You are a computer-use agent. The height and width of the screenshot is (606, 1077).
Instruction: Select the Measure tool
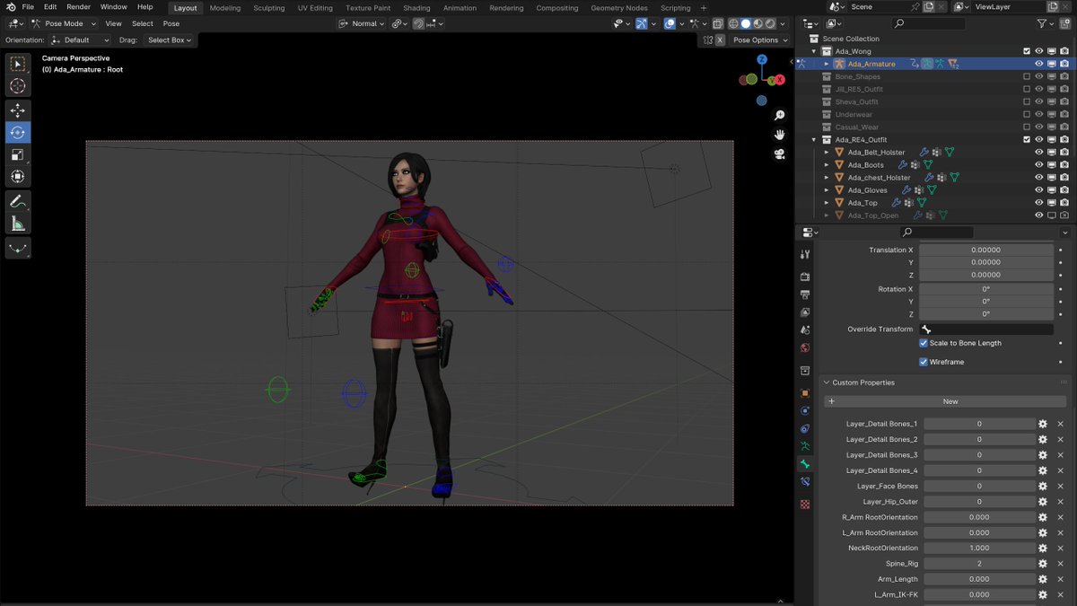(18, 224)
